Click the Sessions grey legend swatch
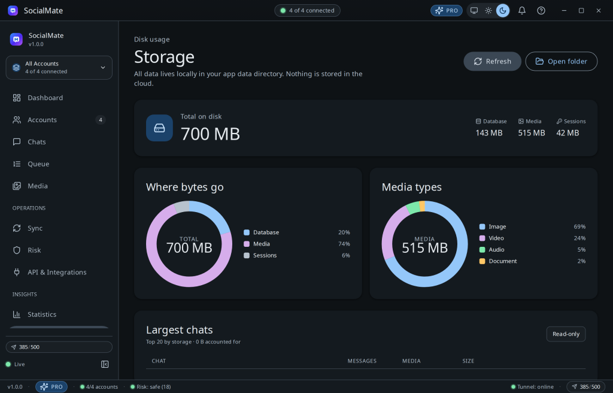 pyautogui.click(x=247, y=255)
